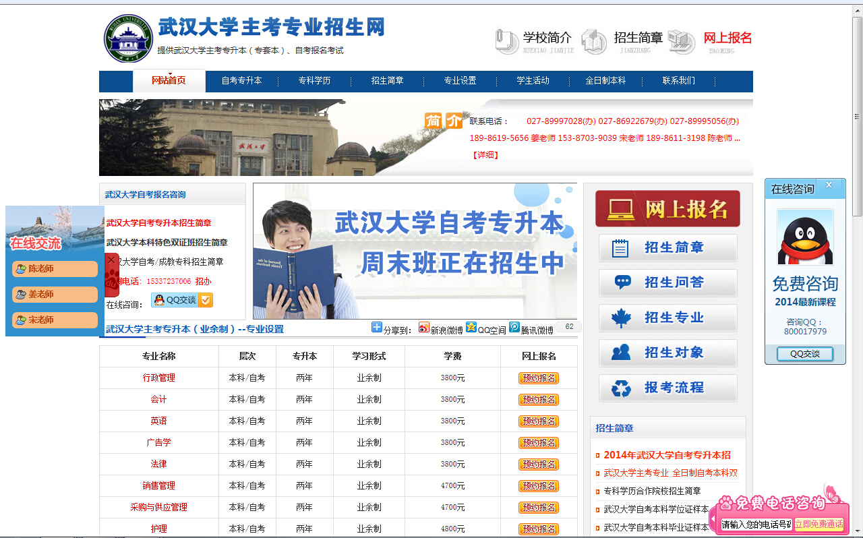Open 学生活动 menu item
This screenshot has height=538, width=863.
[533, 81]
